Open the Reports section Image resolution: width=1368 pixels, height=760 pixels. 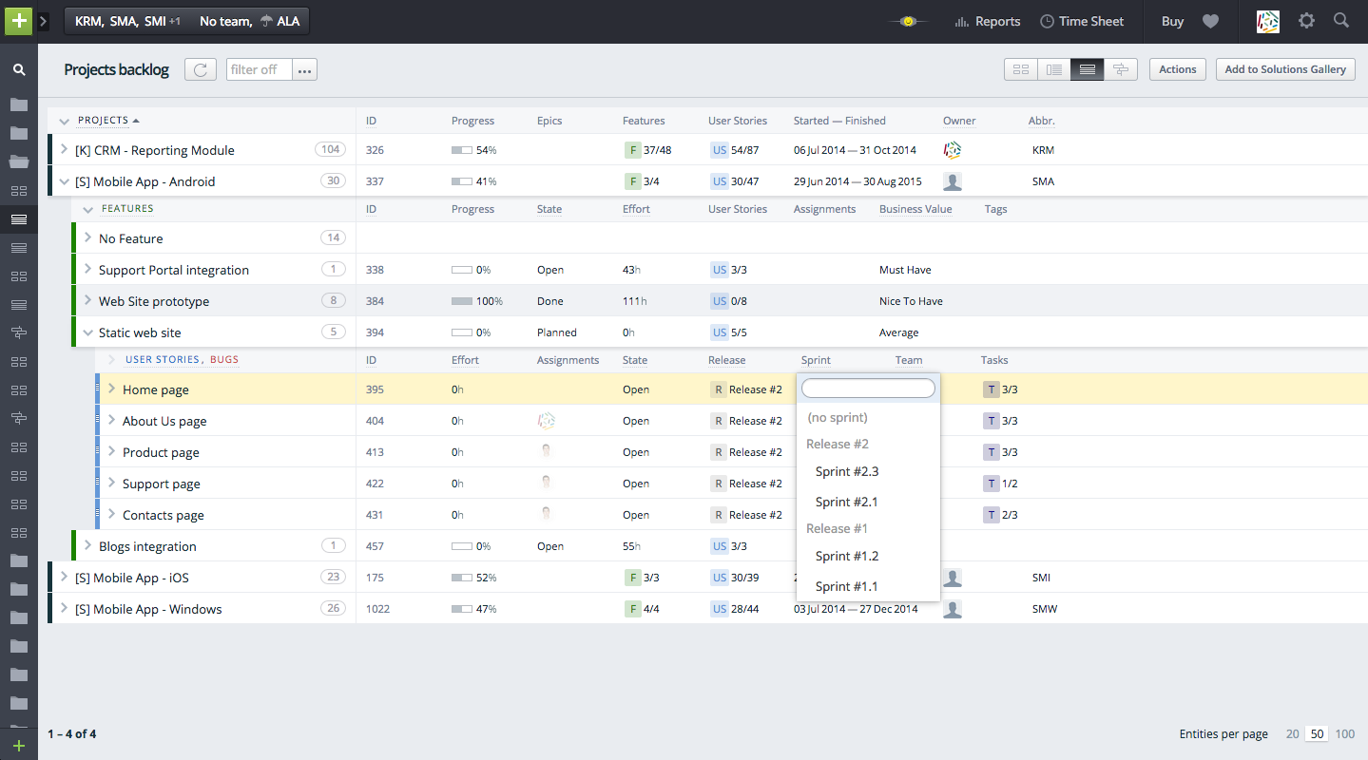coord(987,21)
